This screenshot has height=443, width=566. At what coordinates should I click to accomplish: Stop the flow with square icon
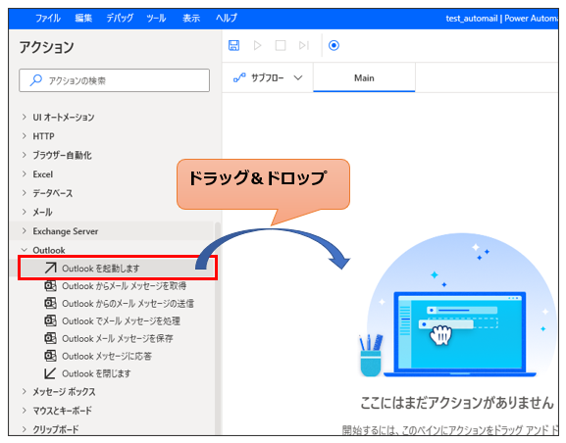[x=281, y=45]
